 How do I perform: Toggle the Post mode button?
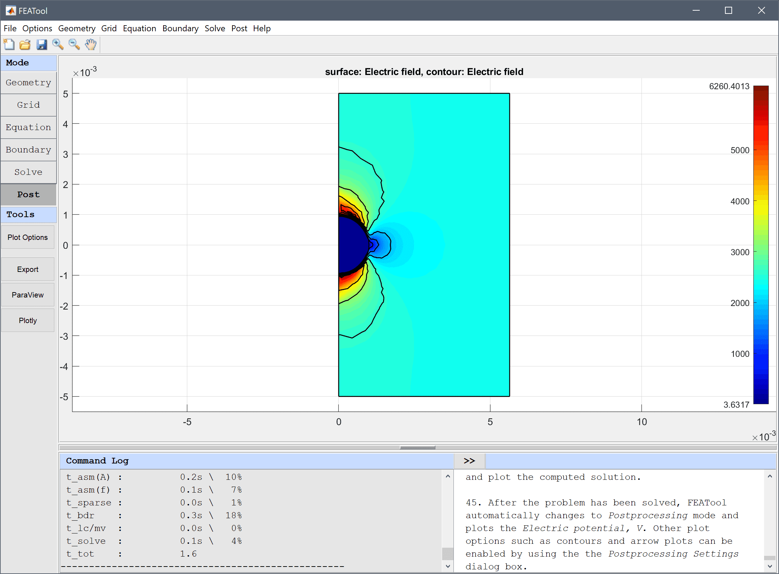[x=28, y=194]
